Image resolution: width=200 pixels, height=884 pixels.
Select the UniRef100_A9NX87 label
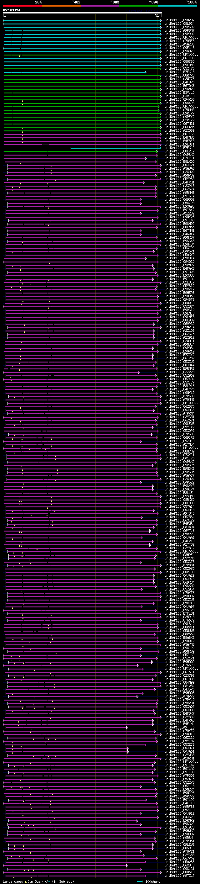[179, 237]
